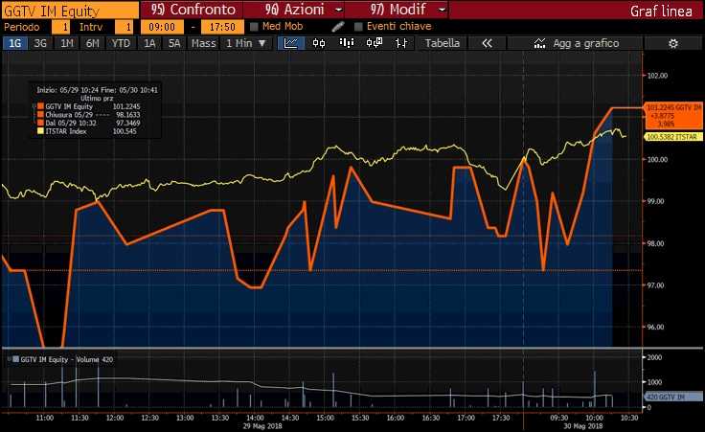Click the GGTV IM Equity ticker field
Image resolution: width=705 pixels, height=432 pixels.
67,10
